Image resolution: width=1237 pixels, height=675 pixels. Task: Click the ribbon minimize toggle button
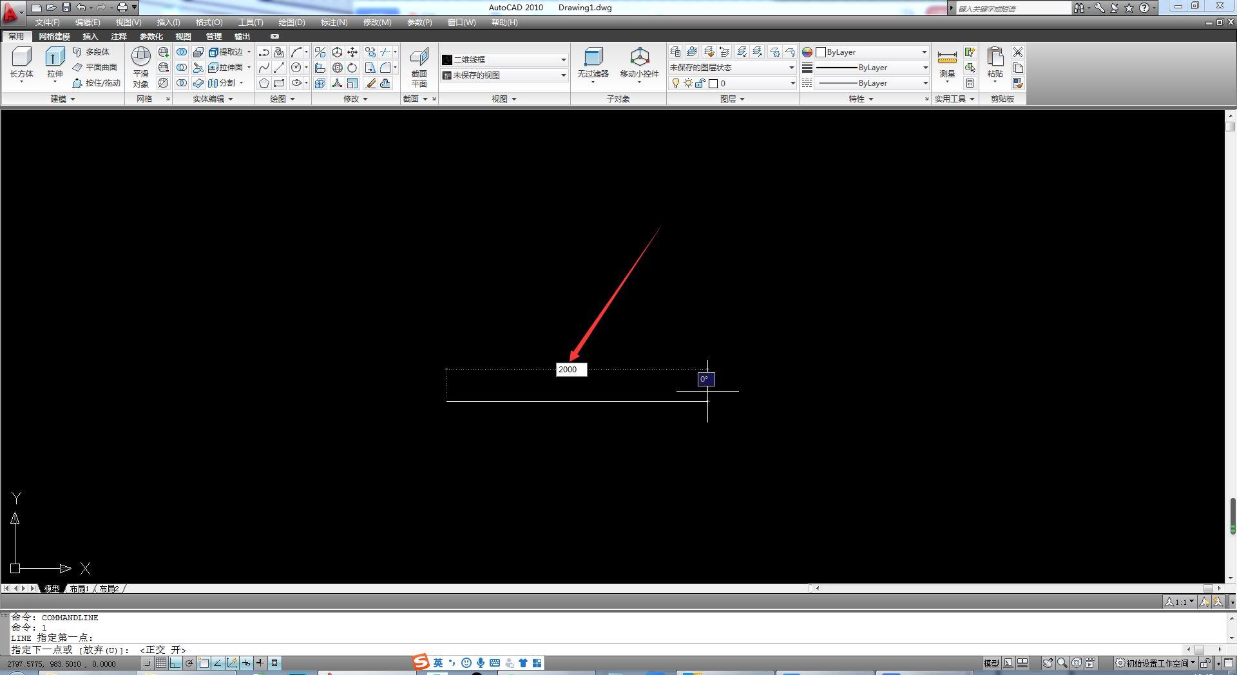pyautogui.click(x=274, y=37)
